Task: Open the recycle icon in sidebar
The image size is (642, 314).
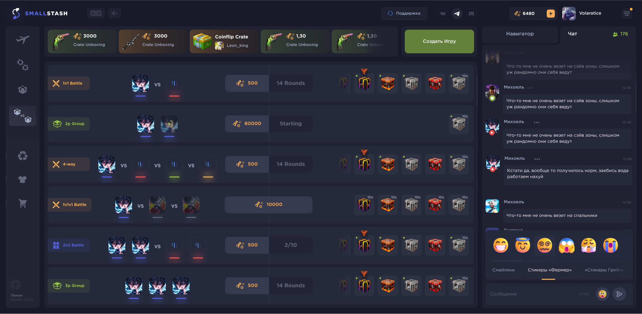Action: click(23, 156)
